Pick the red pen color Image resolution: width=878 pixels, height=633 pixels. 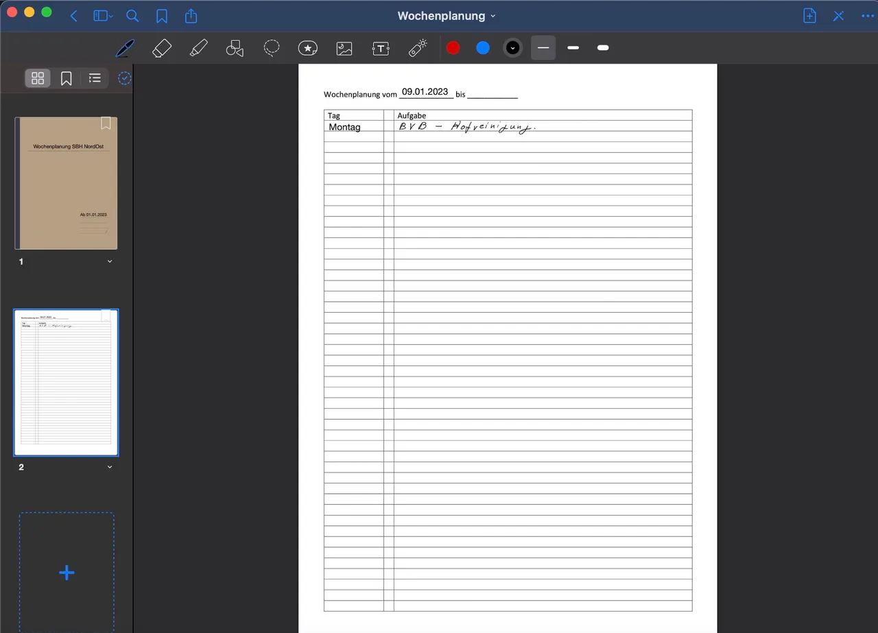point(453,48)
